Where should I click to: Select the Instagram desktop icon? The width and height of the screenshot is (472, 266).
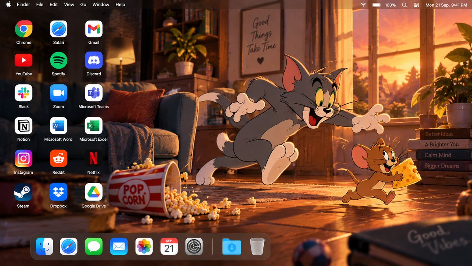24,159
